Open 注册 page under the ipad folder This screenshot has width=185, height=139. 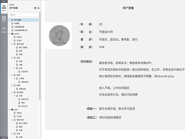21,130
